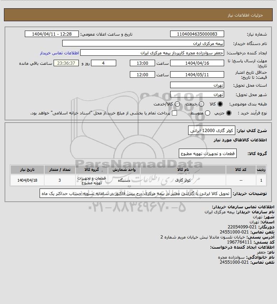Select the کالا radio button
The width and height of the screenshot is (277, 304).
pyautogui.click(x=220, y=104)
